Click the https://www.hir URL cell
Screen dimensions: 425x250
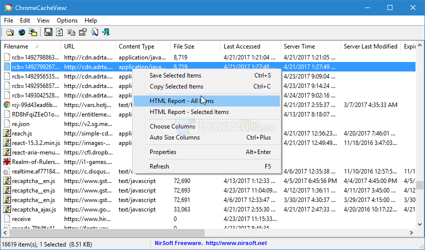pos(88,219)
